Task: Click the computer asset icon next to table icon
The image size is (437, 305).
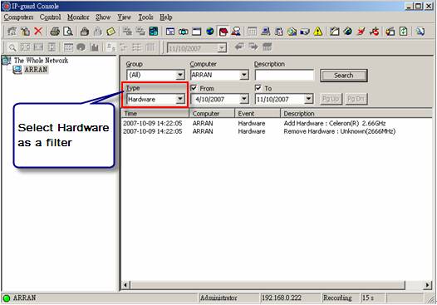Action: [x=265, y=32]
